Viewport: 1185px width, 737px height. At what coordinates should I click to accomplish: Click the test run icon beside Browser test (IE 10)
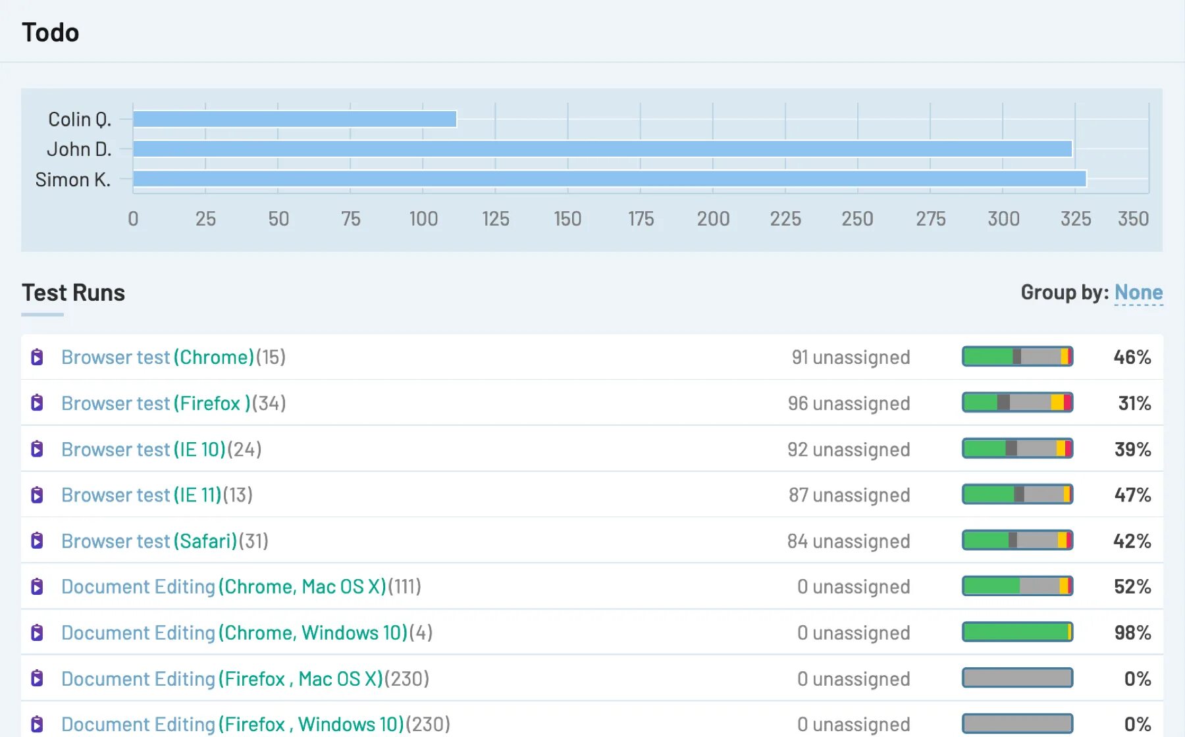pos(38,449)
